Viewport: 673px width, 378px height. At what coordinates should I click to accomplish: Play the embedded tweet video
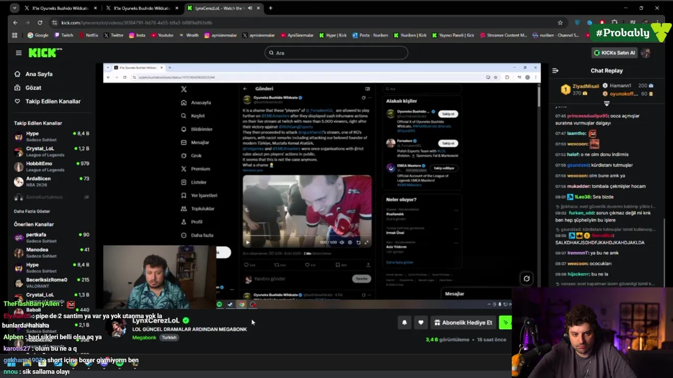(x=248, y=242)
